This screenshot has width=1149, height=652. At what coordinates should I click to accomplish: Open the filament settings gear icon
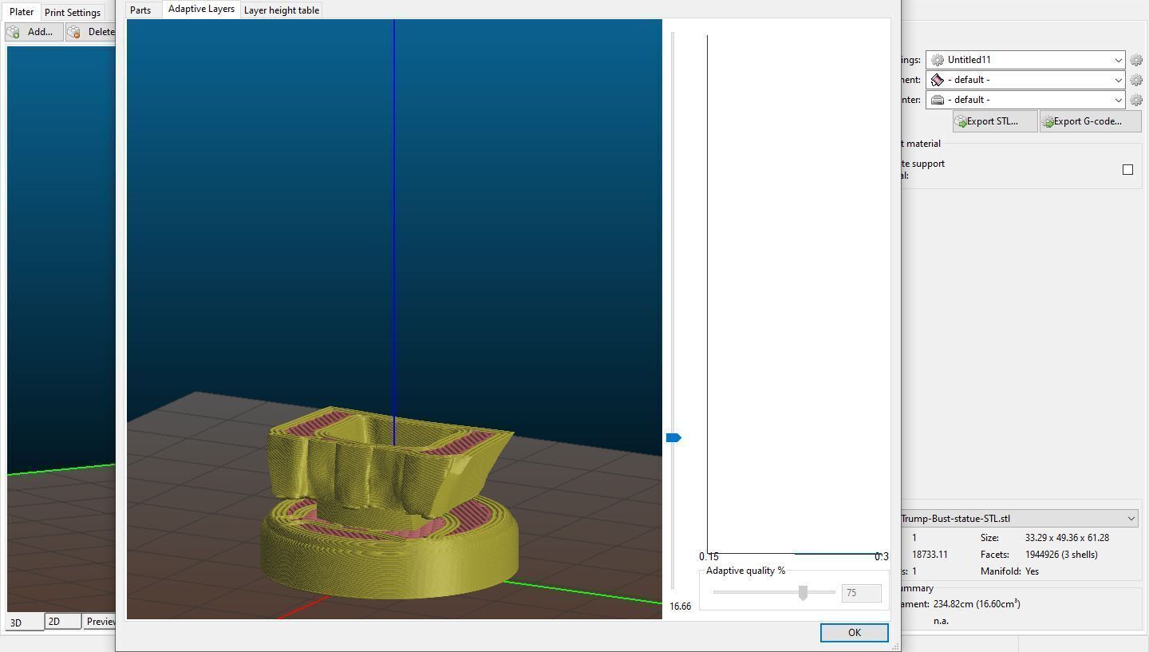tap(1136, 80)
